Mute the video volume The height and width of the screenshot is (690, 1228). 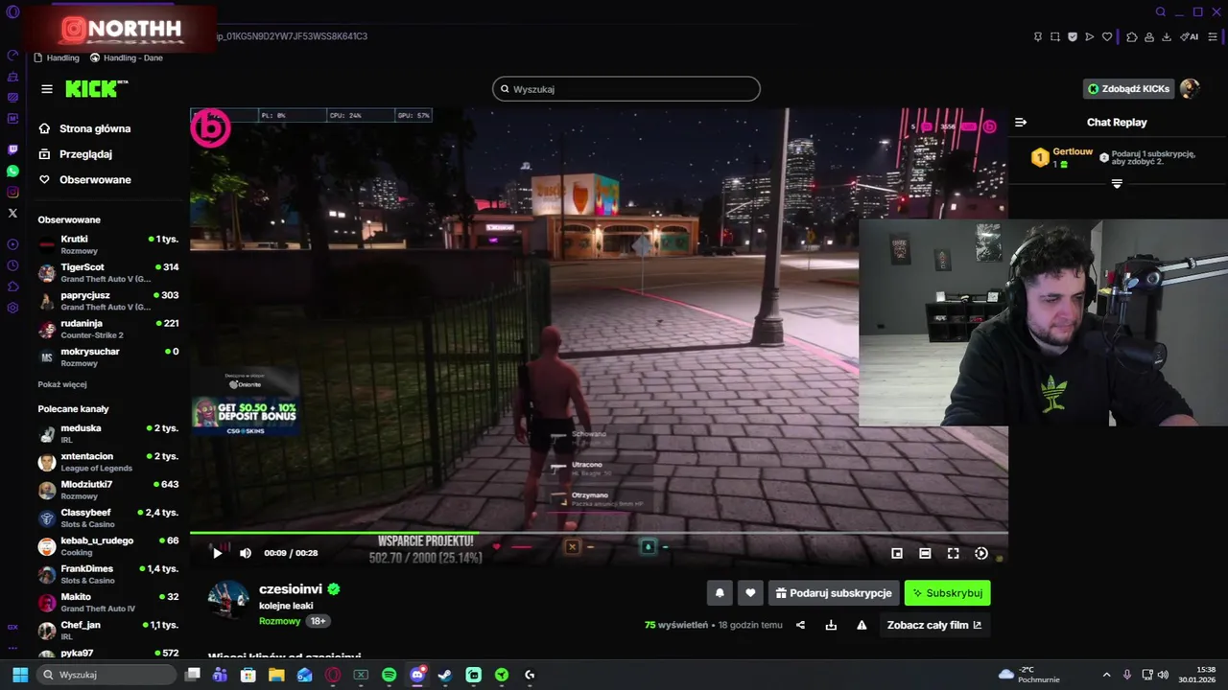point(246,553)
